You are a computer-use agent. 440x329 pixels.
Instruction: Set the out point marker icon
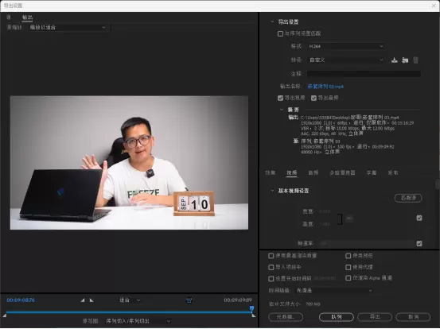[x=92, y=300]
